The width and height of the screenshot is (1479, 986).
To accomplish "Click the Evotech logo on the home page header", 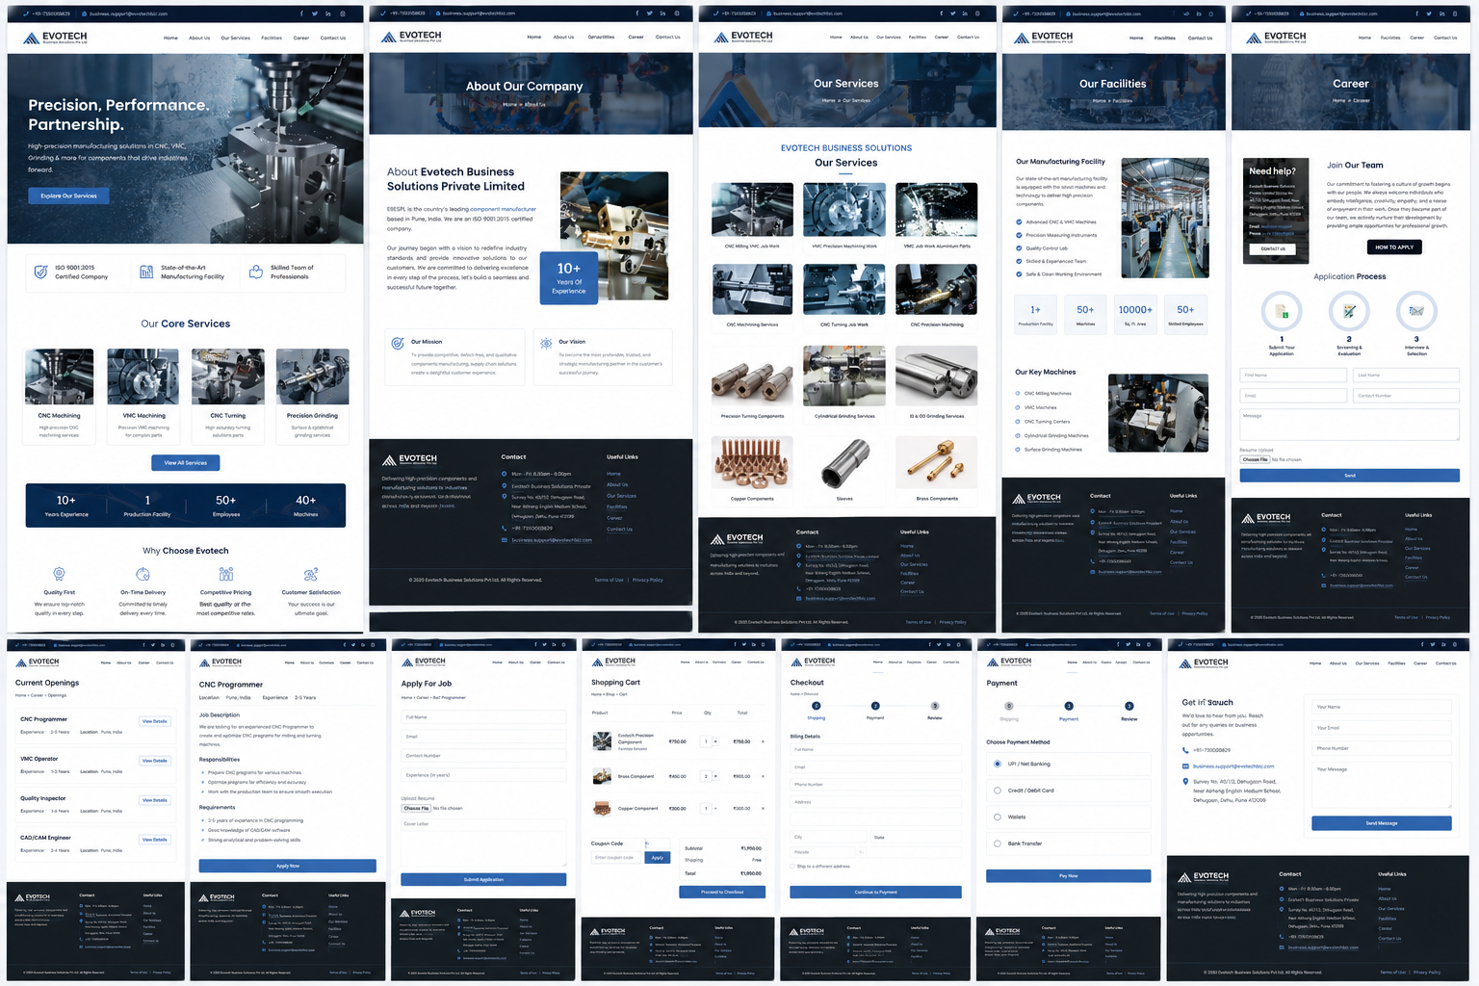I will [x=55, y=38].
